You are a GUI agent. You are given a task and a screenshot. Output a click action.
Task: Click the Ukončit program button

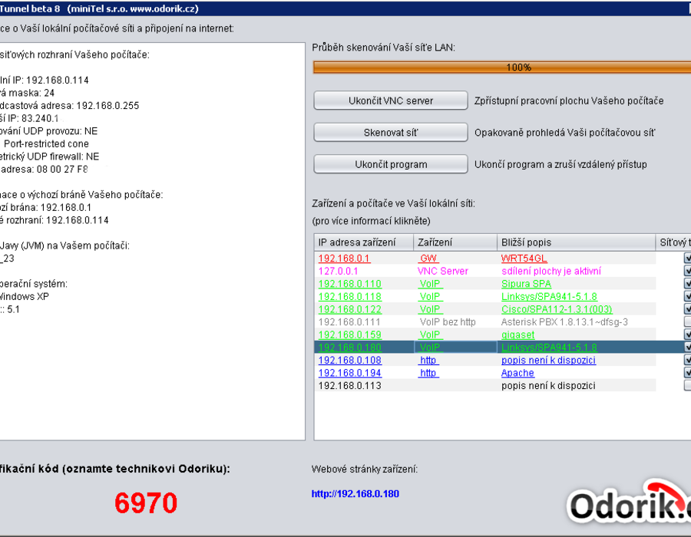pyautogui.click(x=391, y=164)
